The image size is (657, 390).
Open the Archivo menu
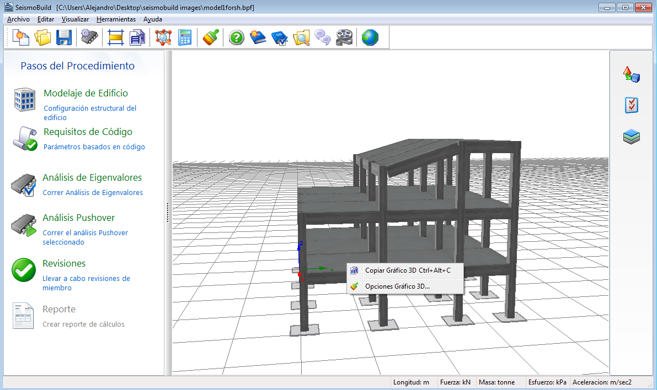click(x=18, y=19)
